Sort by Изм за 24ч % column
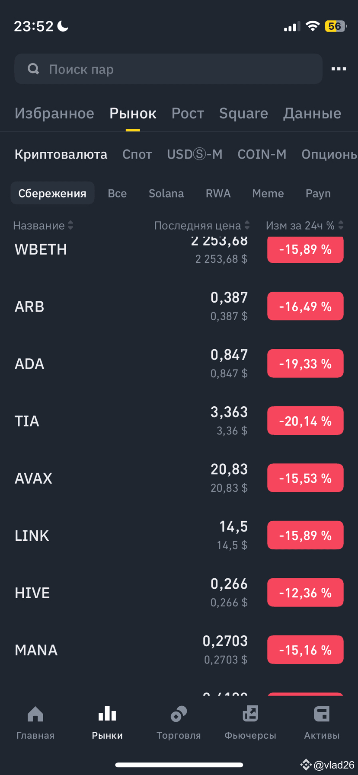Image resolution: width=358 pixels, height=775 pixels. (304, 225)
